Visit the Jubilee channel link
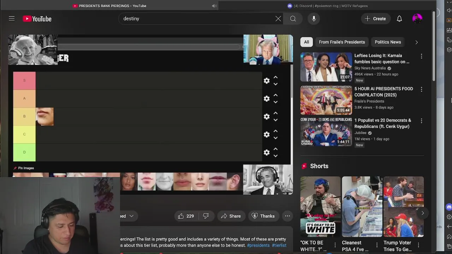The height and width of the screenshot is (254, 452). (x=360, y=133)
